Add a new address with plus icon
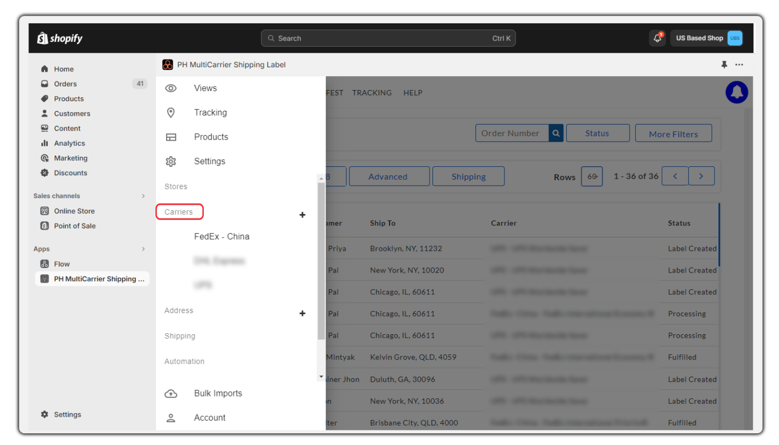 [303, 314]
